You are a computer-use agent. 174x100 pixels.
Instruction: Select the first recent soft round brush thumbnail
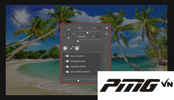[65, 48]
